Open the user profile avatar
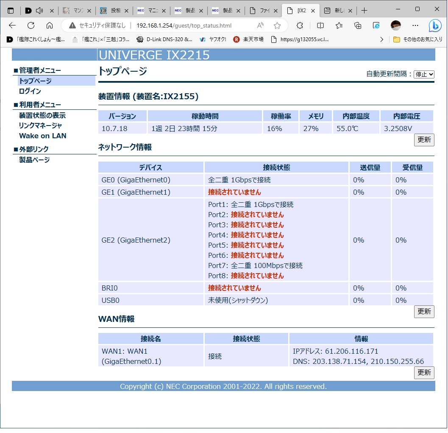The width and height of the screenshot is (448, 433). point(396,25)
